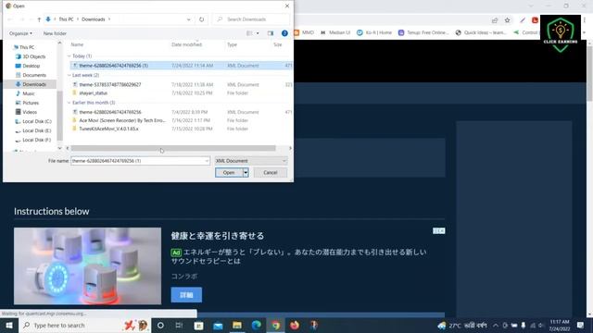Sort files by Name column
The height and width of the screenshot is (333, 593).
77,44
